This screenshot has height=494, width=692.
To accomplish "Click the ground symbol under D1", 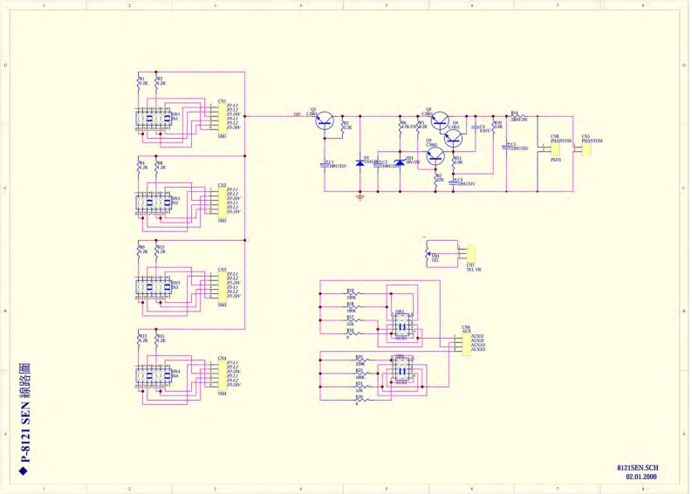I will (360, 196).
